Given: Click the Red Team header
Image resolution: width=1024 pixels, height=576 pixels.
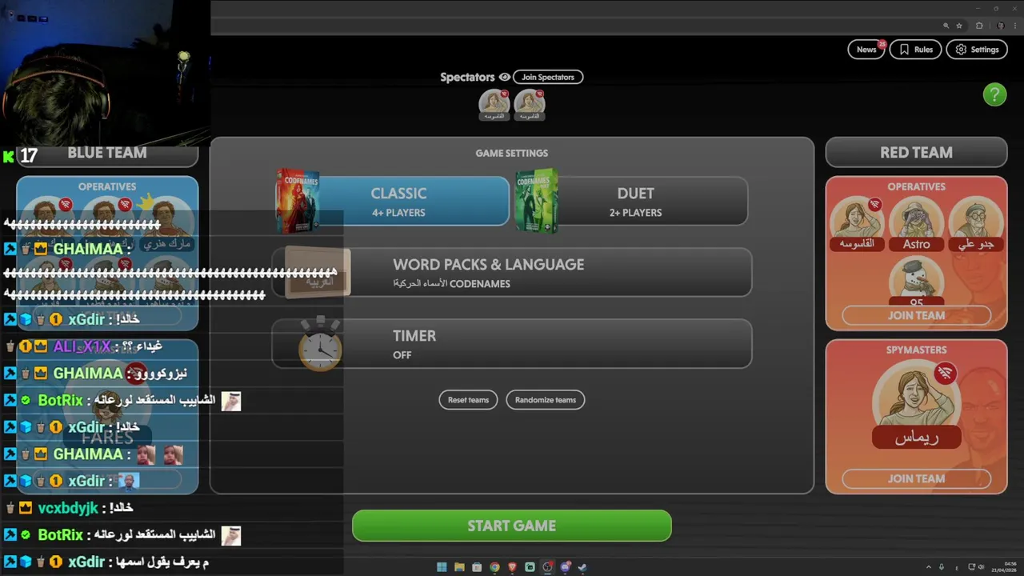Looking at the screenshot, I should click(x=916, y=152).
